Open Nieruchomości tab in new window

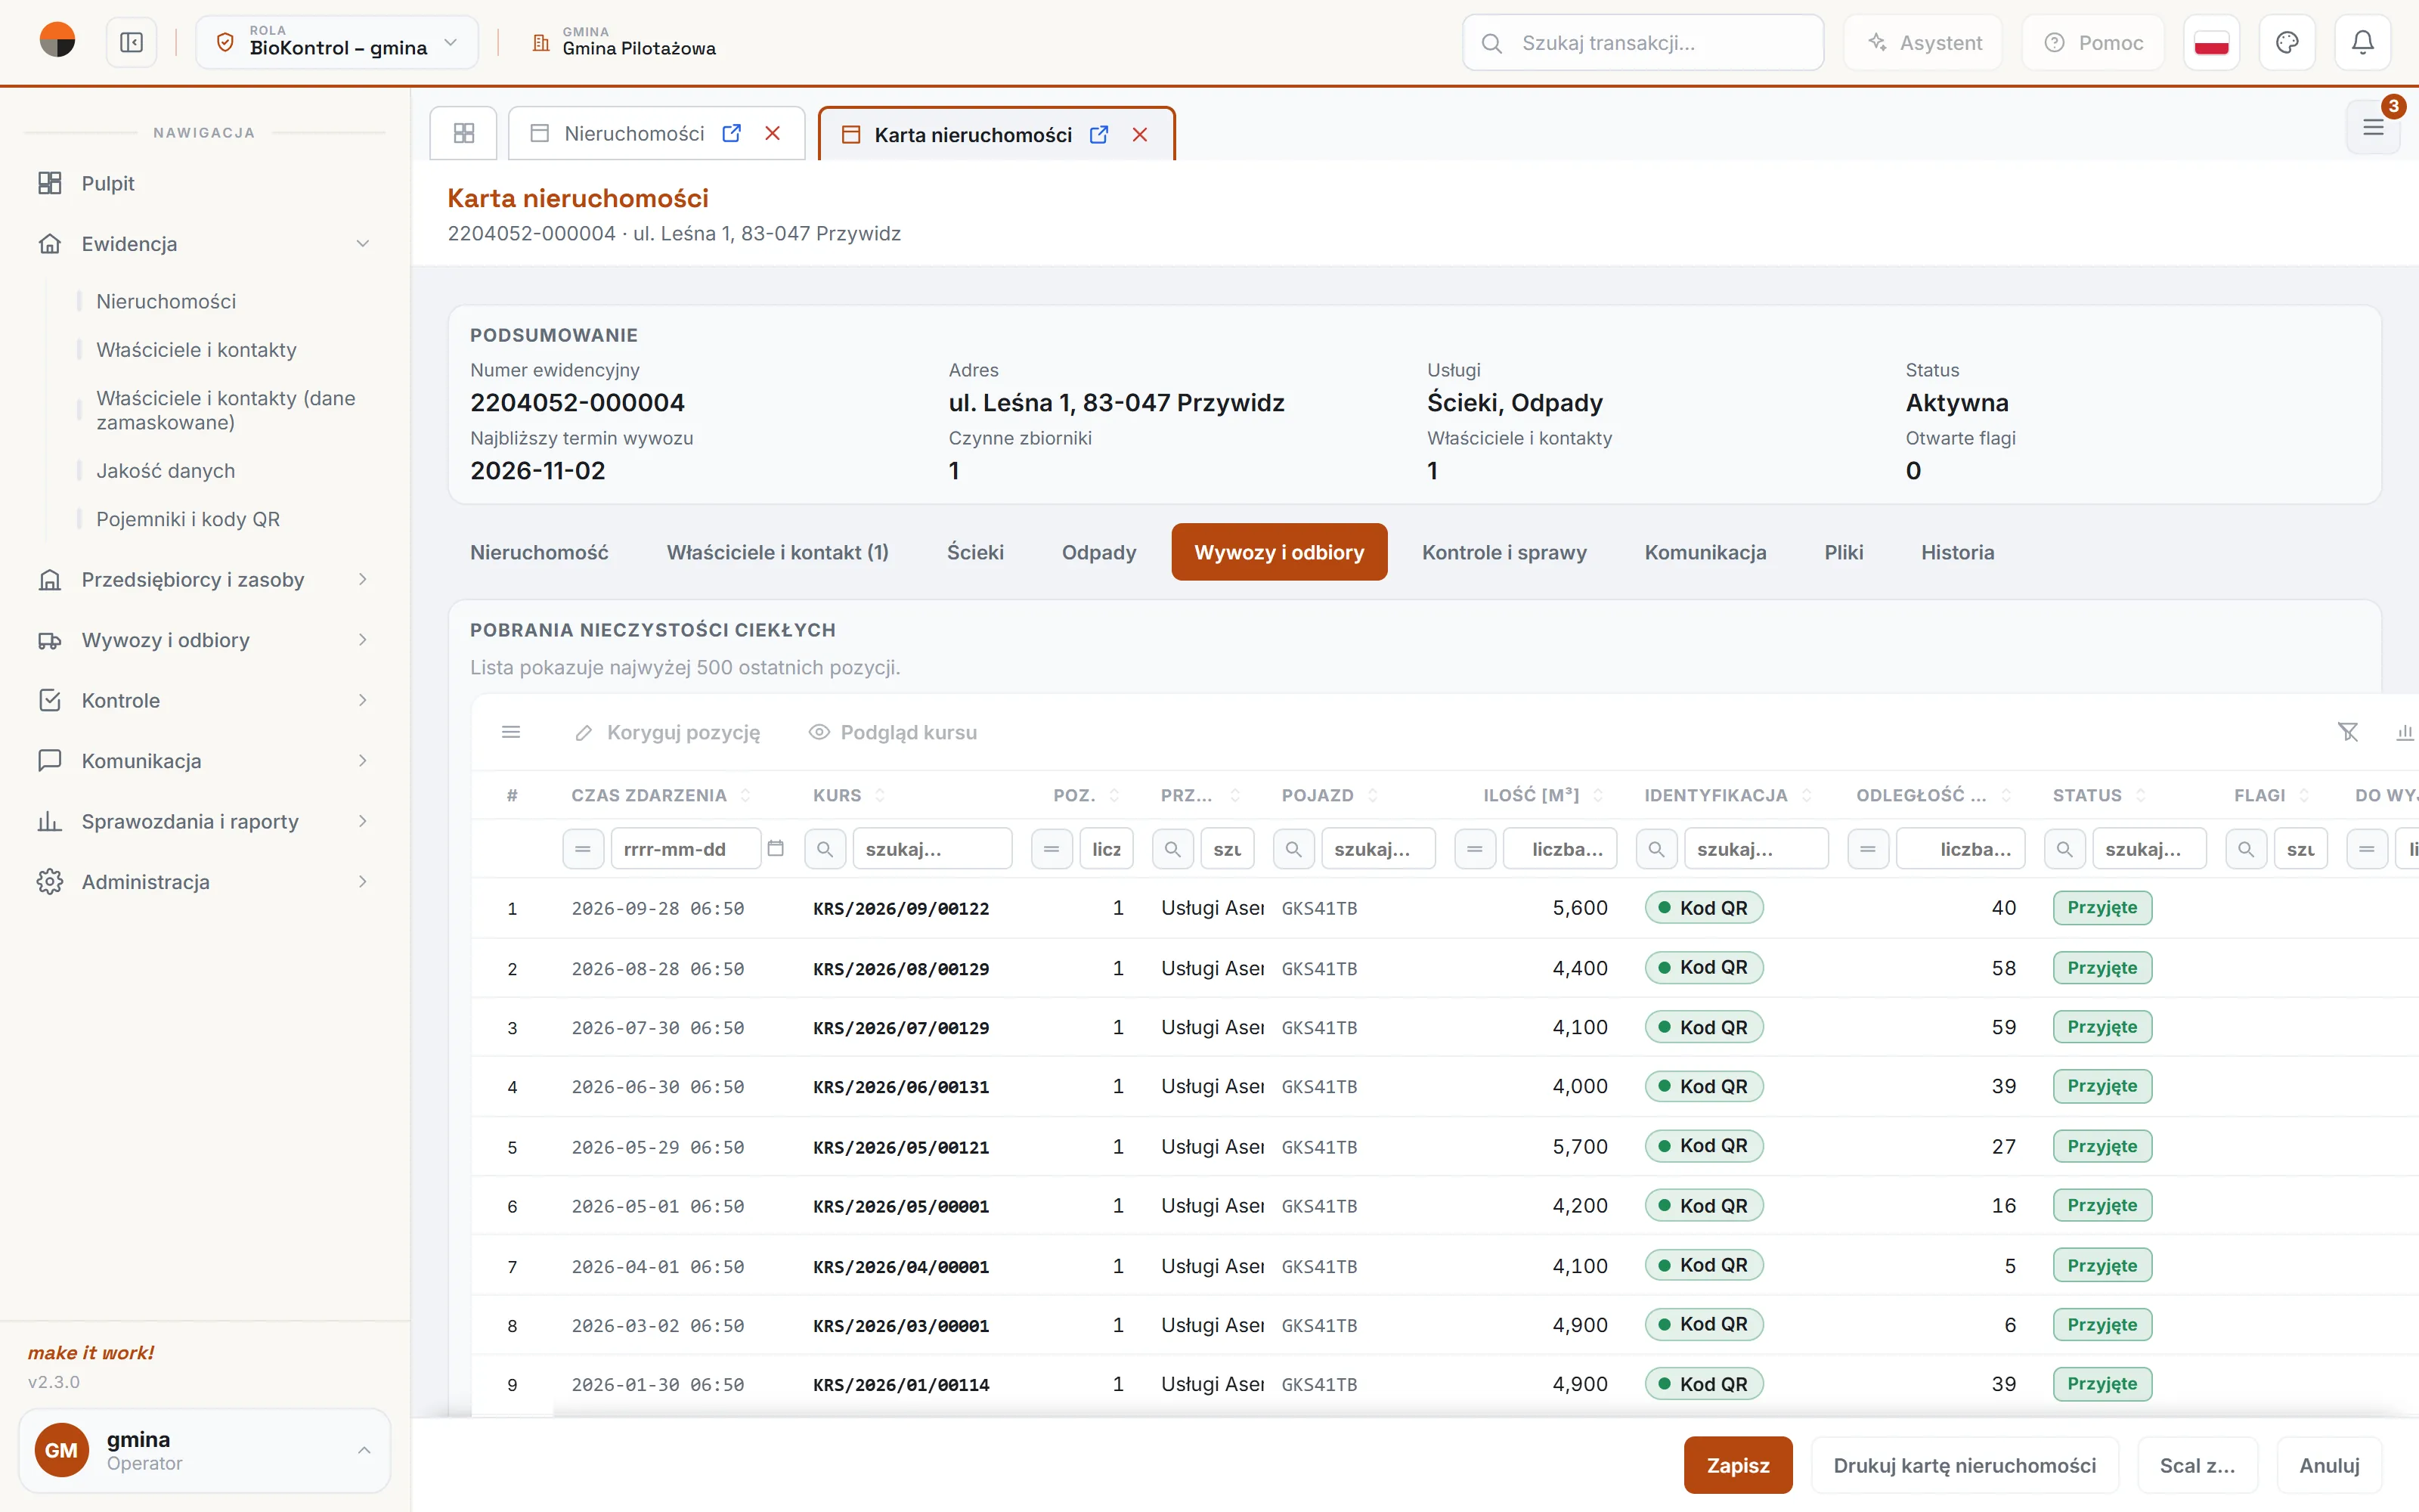tap(732, 133)
